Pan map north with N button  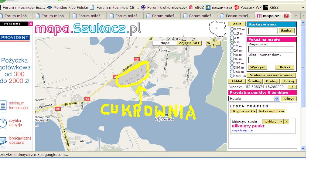(214, 40)
